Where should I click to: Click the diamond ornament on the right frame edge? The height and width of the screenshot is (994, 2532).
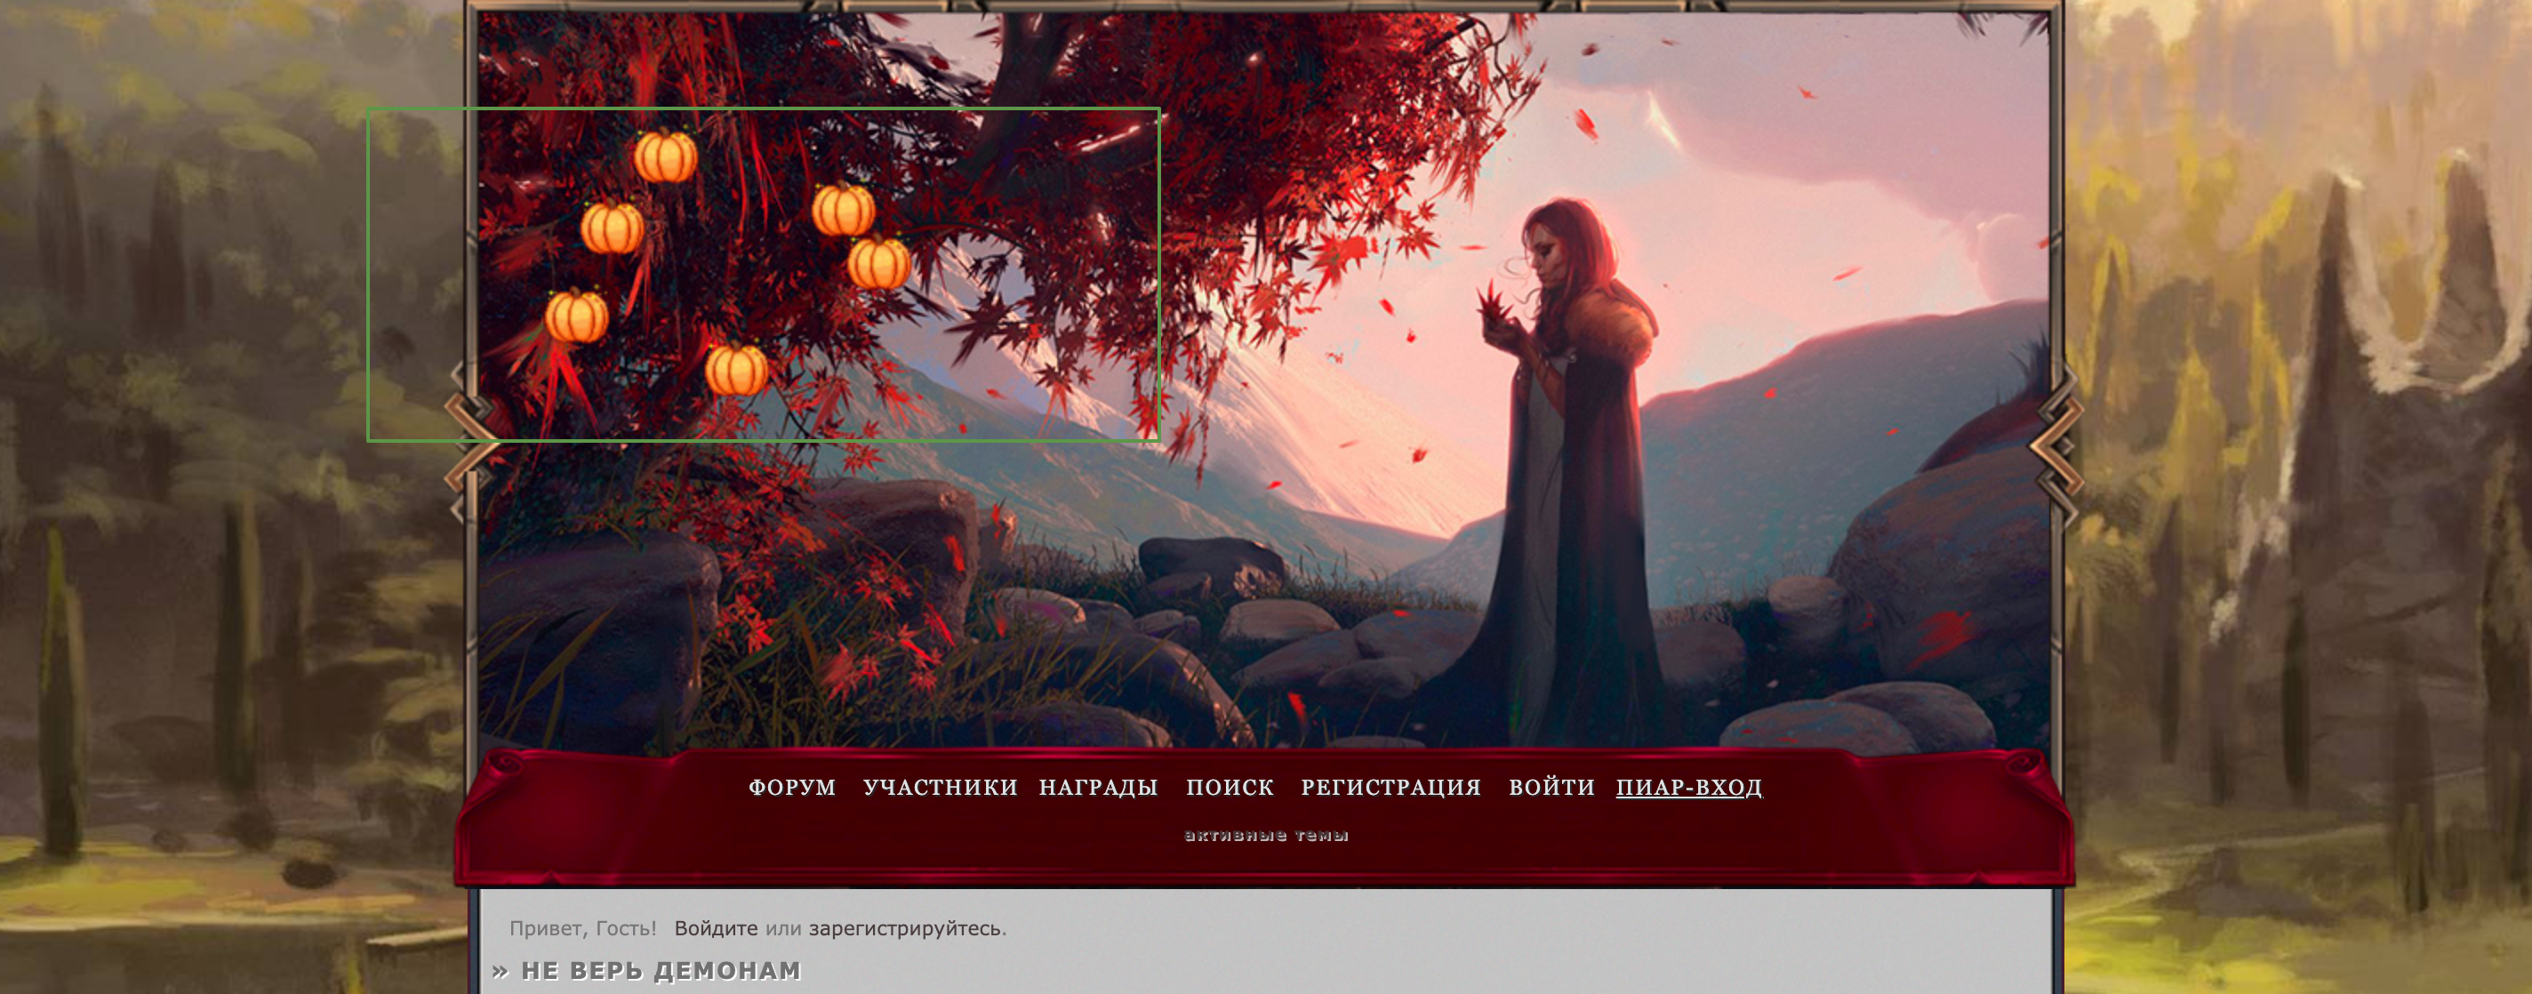pos(2056,445)
